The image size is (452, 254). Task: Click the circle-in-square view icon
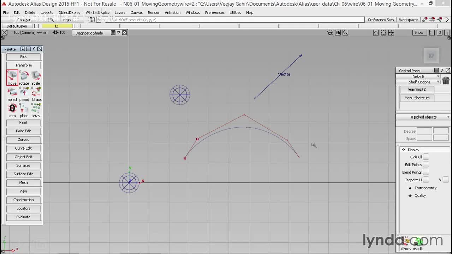tap(383, 32)
